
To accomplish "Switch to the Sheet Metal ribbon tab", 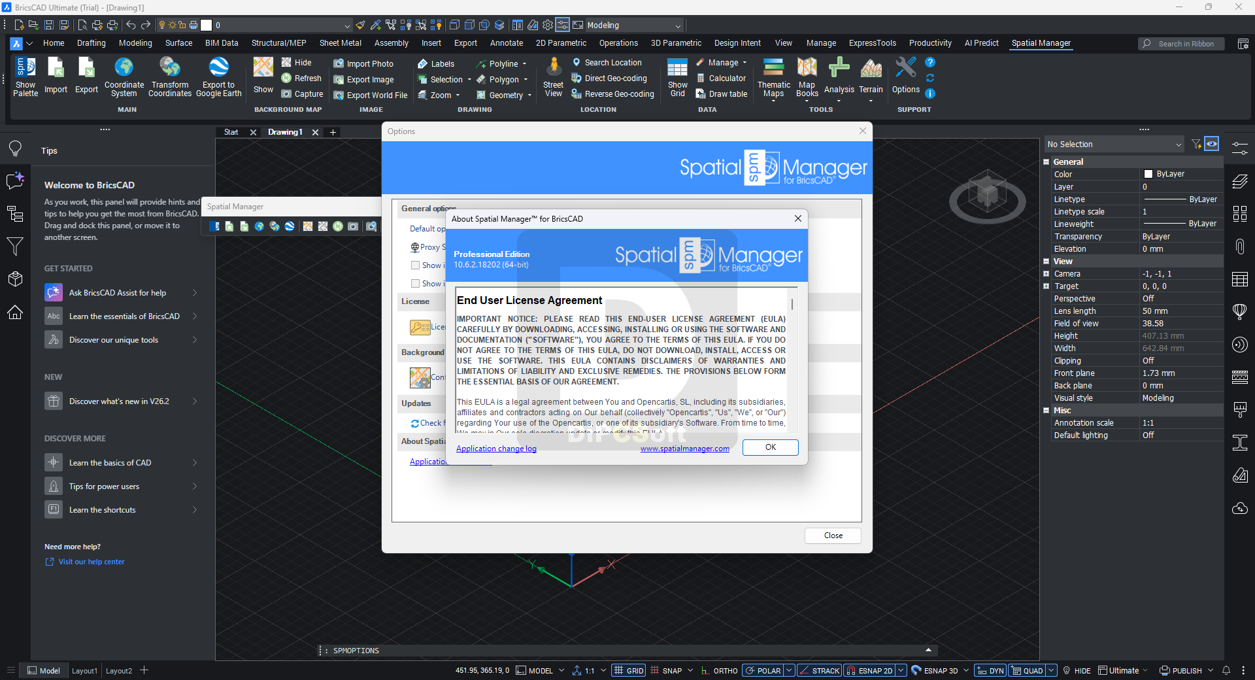I will (x=341, y=43).
